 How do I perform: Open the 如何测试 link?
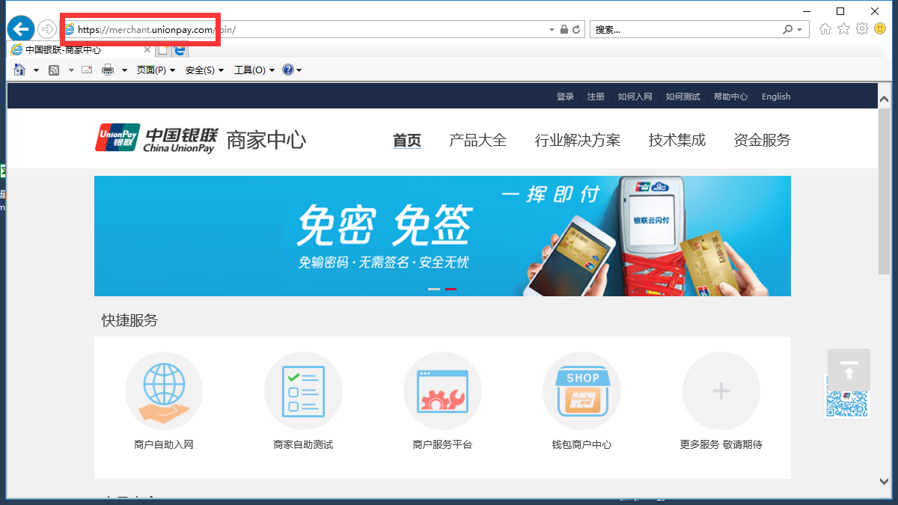[x=682, y=97]
